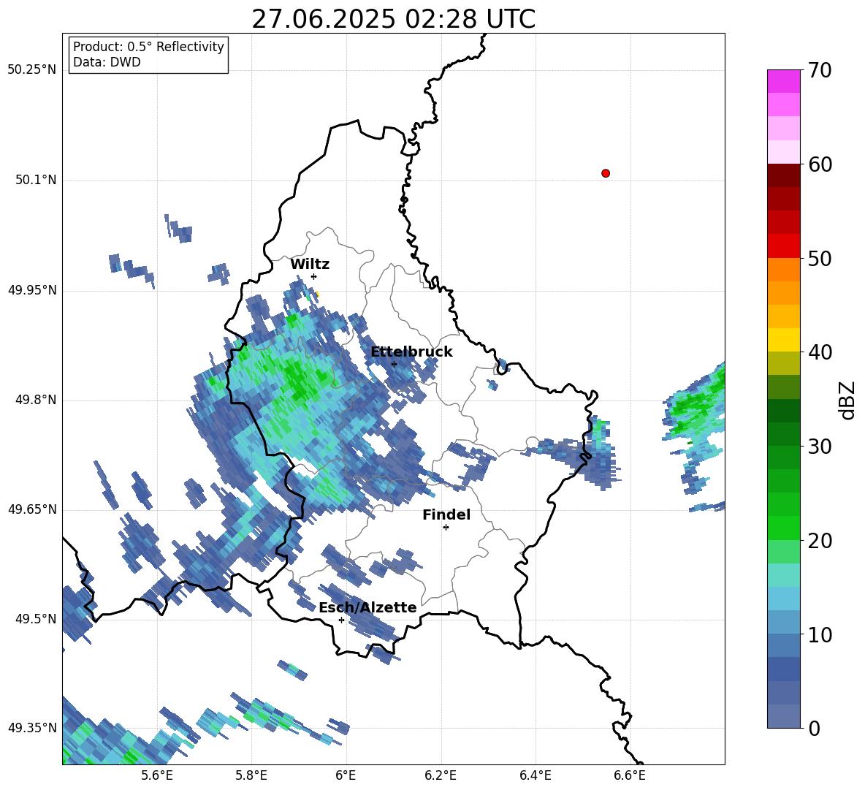Click the 5.6°E longitude tick label
Screen dimensions: 865x790
tap(156, 775)
